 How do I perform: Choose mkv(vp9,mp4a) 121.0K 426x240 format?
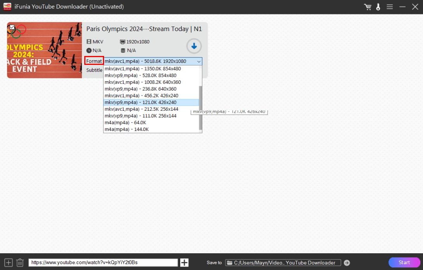pyautogui.click(x=140, y=103)
